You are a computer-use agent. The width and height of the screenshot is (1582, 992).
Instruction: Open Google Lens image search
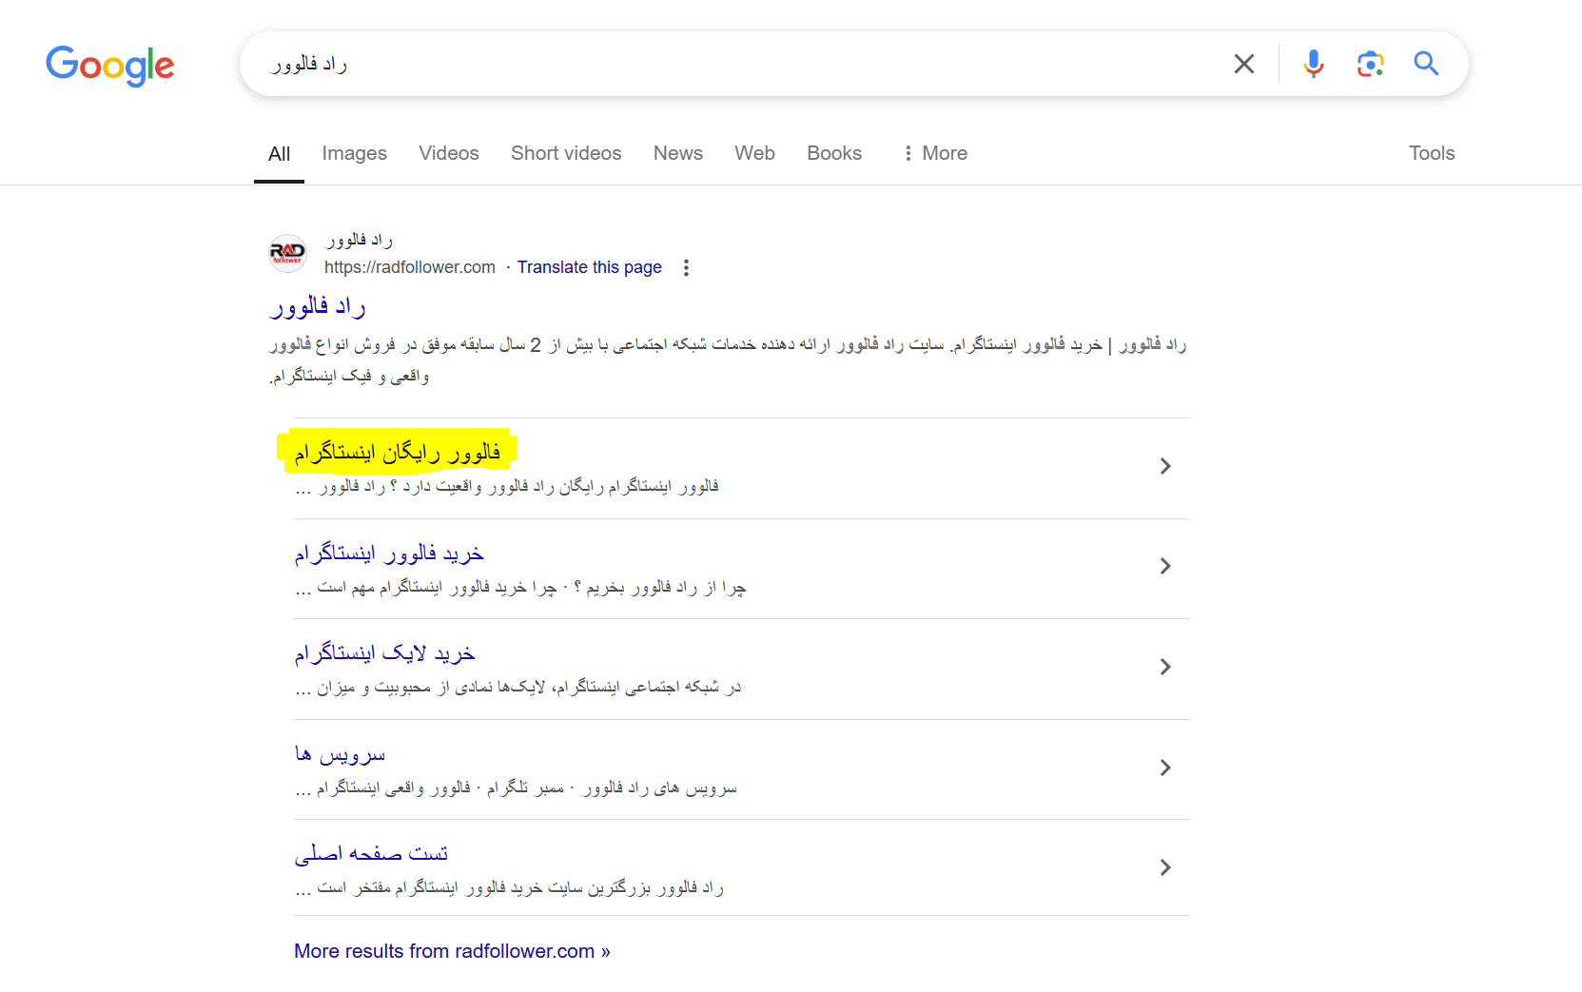point(1370,64)
